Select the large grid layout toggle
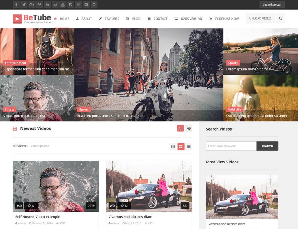 pyautogui.click(x=181, y=146)
